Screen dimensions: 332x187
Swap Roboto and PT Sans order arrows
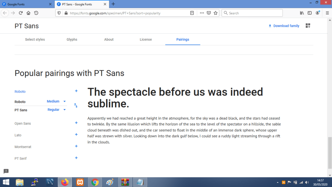[76, 106]
